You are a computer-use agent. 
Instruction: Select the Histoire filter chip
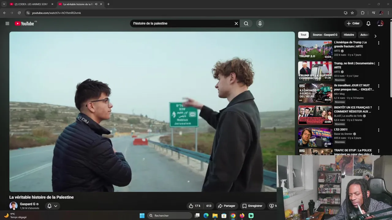349,35
